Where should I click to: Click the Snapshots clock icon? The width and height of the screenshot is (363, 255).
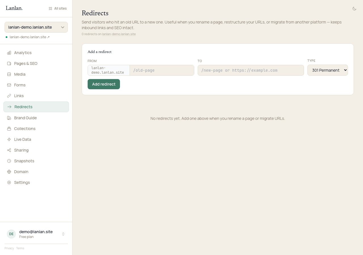pyautogui.click(x=9, y=161)
